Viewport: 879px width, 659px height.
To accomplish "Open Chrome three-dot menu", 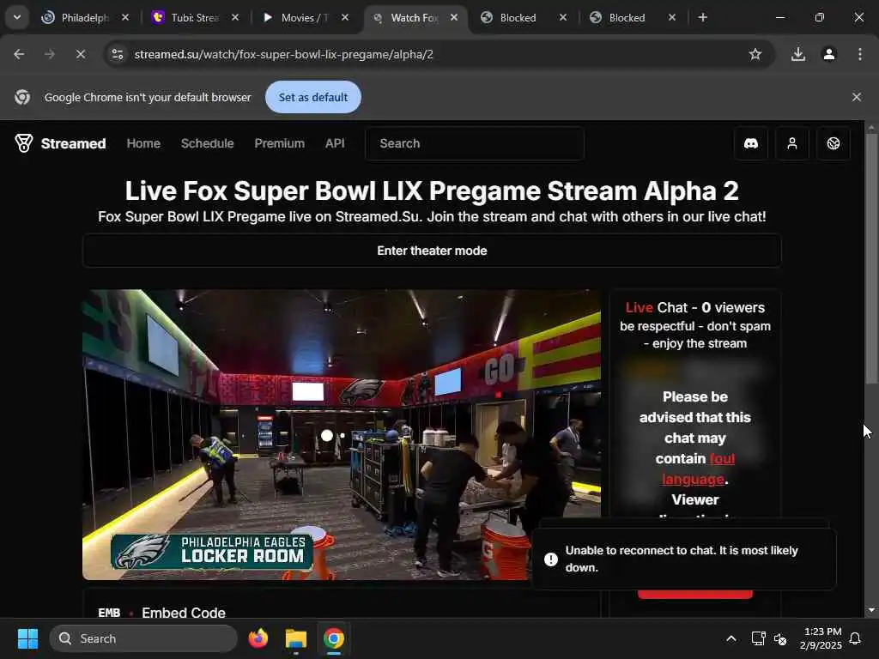I will coord(860,54).
